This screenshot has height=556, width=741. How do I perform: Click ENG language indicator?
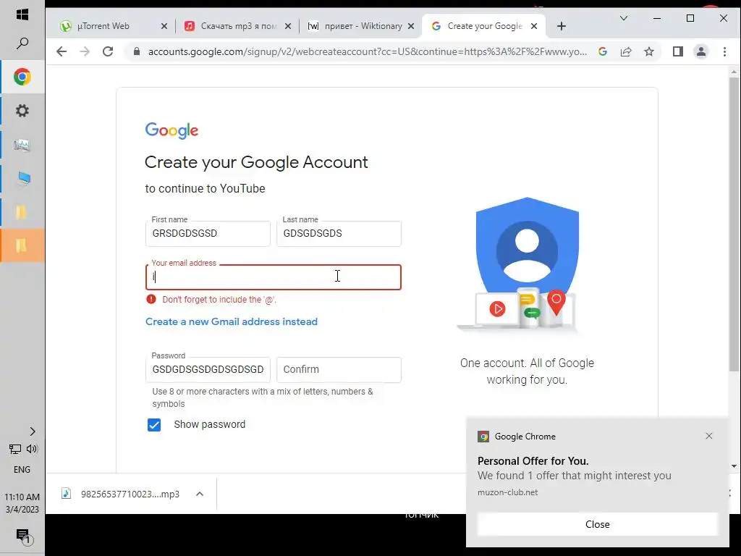click(22, 469)
